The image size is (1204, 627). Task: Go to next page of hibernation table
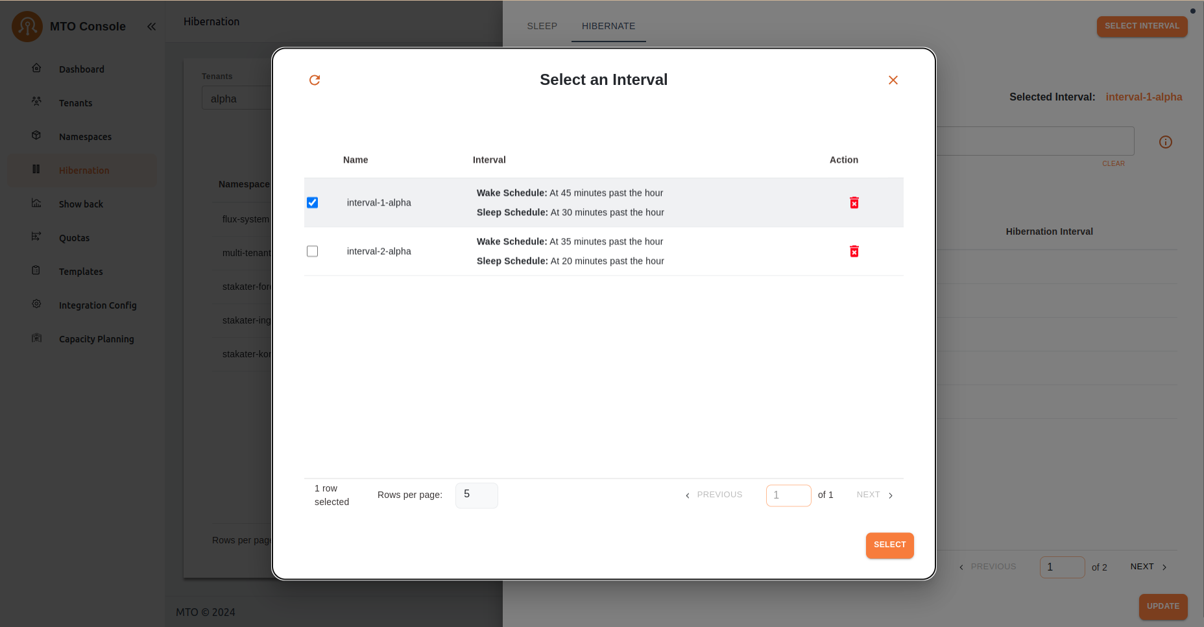click(x=1148, y=567)
